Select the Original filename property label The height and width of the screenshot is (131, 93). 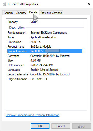click(x=17, y=79)
